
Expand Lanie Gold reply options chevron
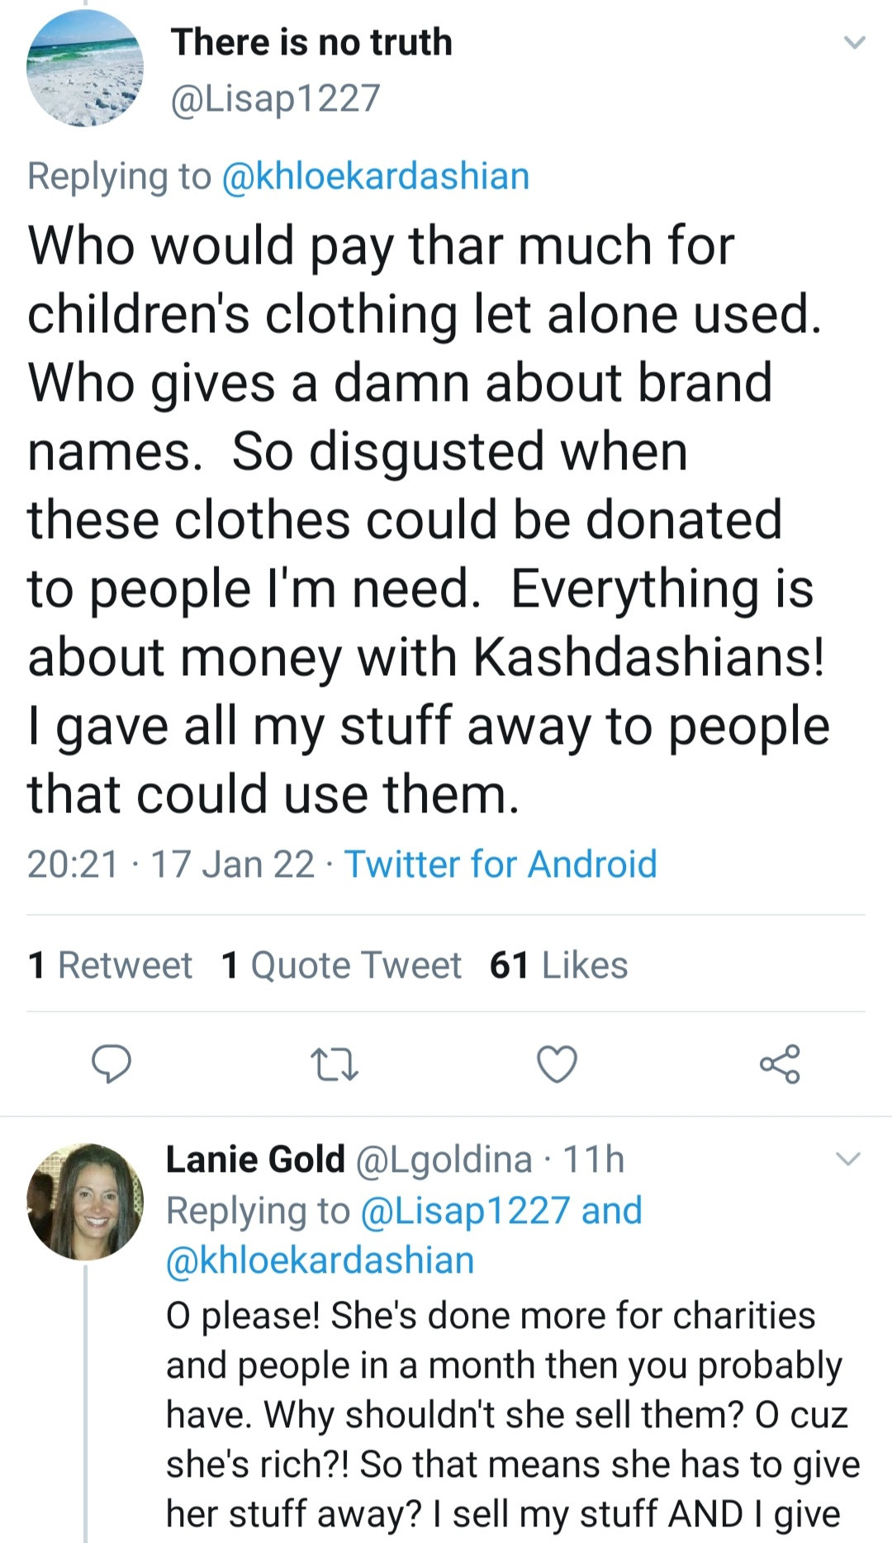tap(848, 1159)
